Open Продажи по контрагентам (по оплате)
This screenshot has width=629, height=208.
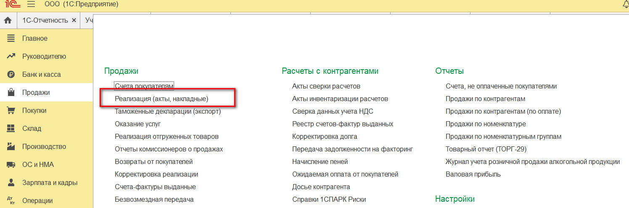click(x=503, y=111)
